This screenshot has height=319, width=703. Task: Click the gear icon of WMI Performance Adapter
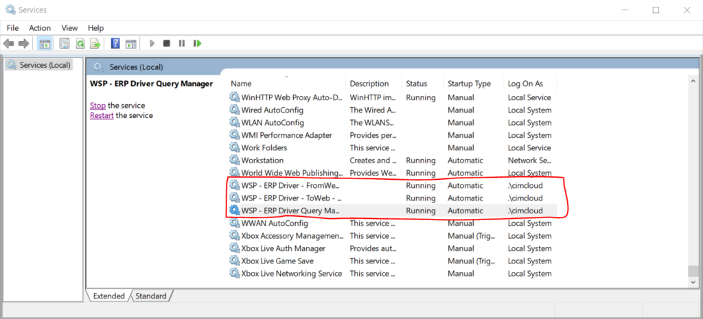point(235,135)
